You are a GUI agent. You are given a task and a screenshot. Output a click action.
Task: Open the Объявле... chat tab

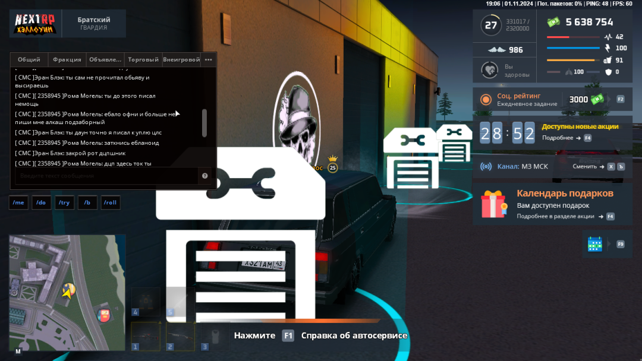point(105,60)
